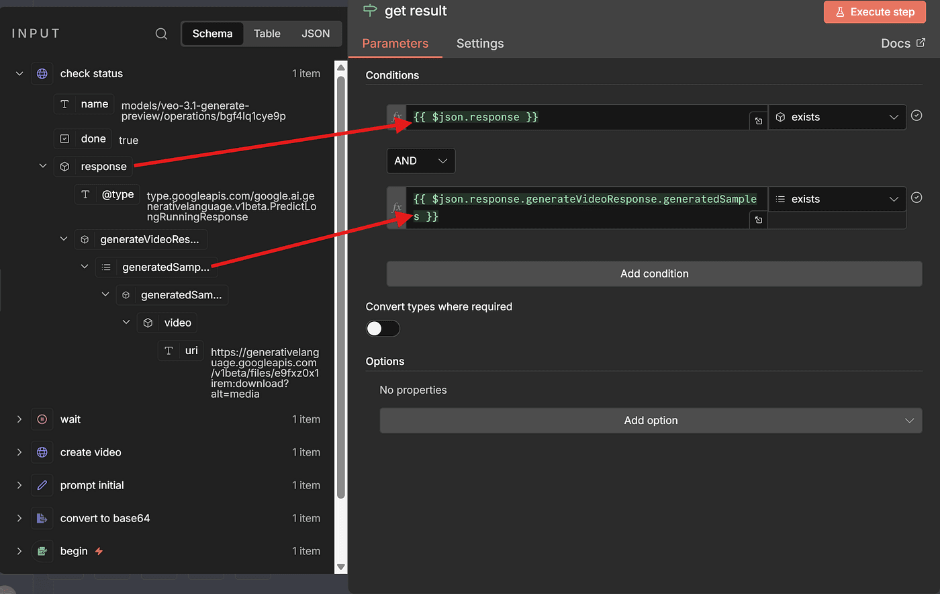Switch to the Table view tab
This screenshot has width=940, height=594.
pos(267,34)
